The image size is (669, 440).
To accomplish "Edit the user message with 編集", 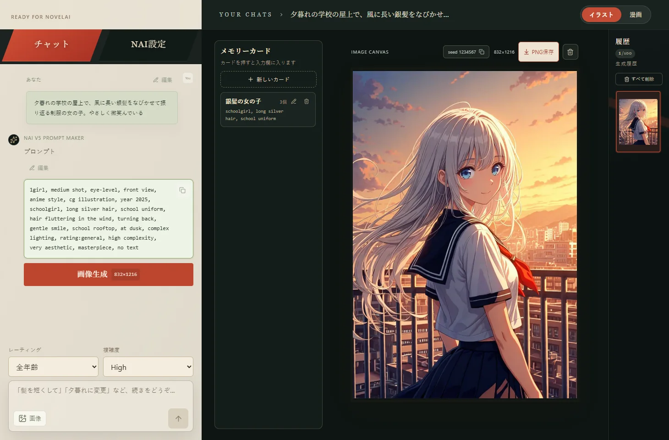I will pos(163,80).
